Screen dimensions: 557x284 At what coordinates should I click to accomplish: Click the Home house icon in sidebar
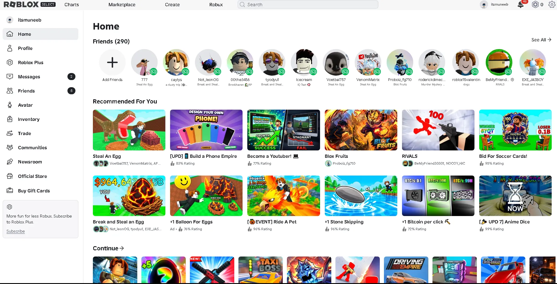(10, 34)
